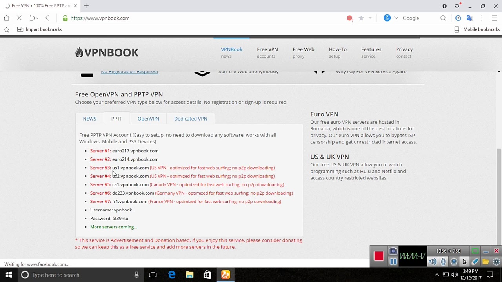The width and height of the screenshot is (502, 282).
Task: Click the Password: 5f39ntx line
Action: tap(109, 219)
